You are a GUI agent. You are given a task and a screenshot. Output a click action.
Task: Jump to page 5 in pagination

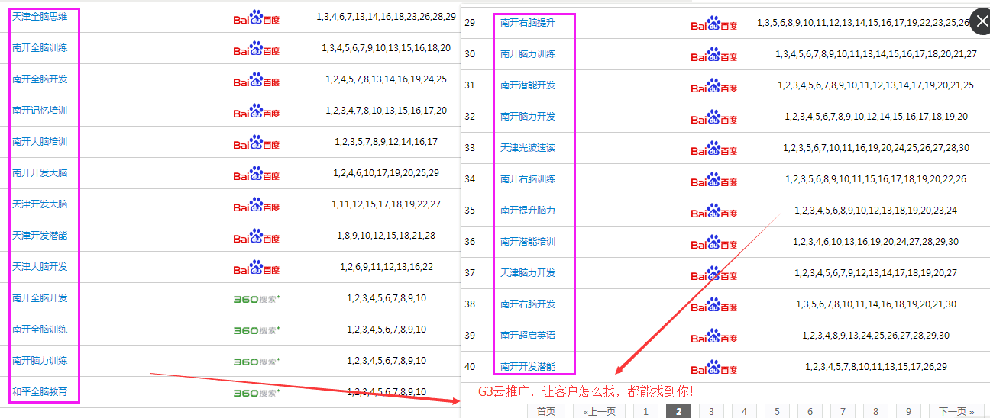click(x=777, y=411)
